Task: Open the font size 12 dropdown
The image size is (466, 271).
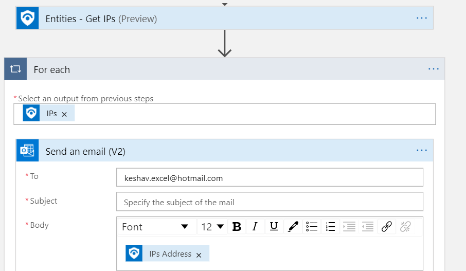Action: tap(212, 227)
